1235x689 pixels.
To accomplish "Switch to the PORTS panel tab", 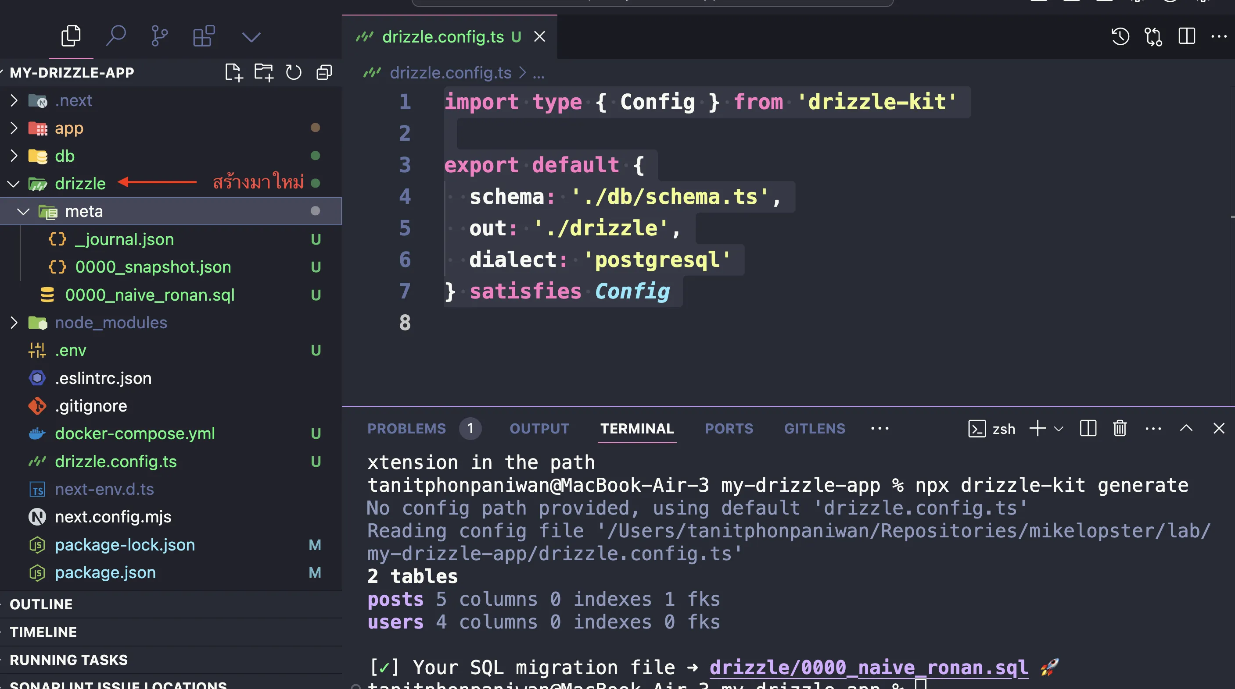I will [729, 429].
